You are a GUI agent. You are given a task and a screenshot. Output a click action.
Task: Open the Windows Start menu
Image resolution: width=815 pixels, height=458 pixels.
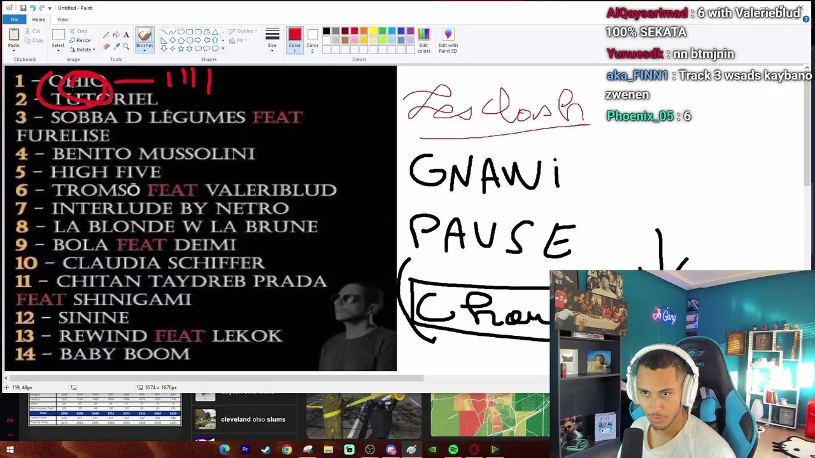pos(10,450)
